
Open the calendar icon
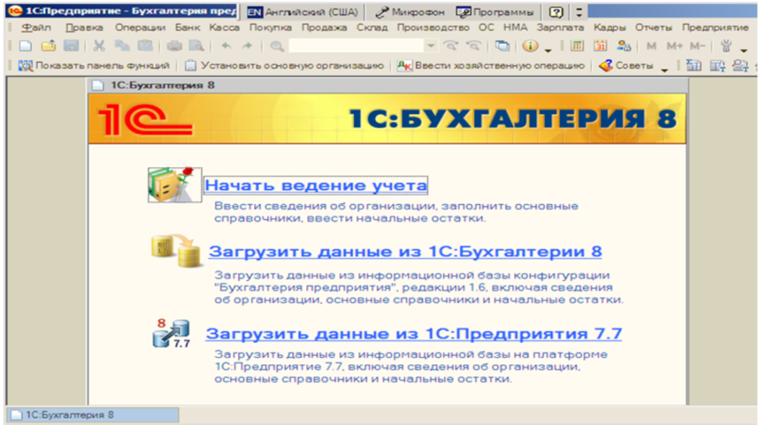(600, 46)
